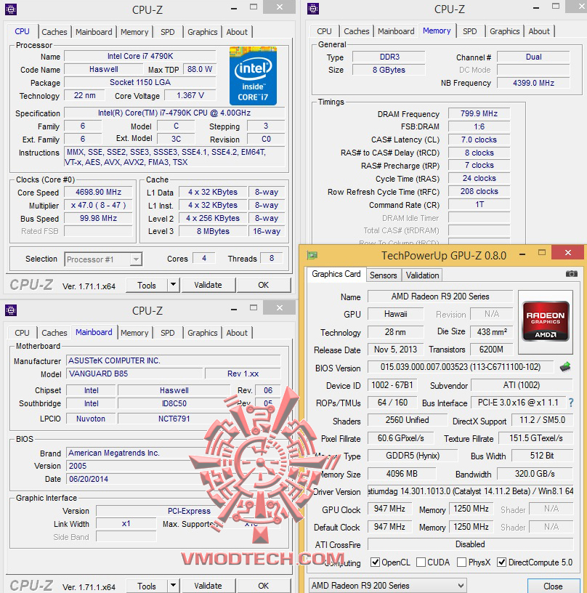Click the Core Voltage 1.367 V value
The image size is (587, 593).
pos(190,95)
